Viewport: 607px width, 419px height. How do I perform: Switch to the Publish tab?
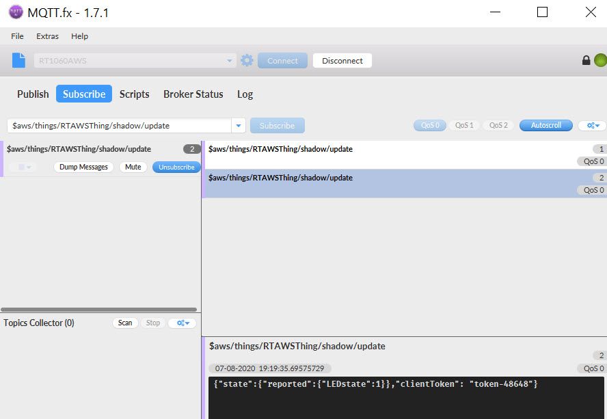click(x=33, y=94)
